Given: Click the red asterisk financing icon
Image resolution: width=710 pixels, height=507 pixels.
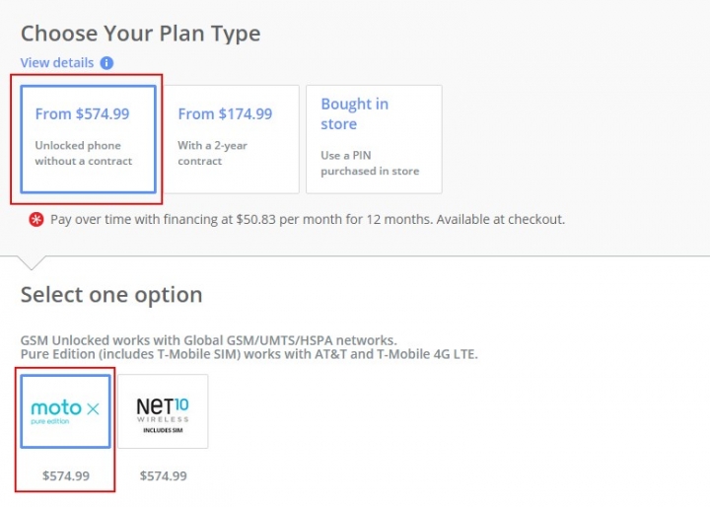Looking at the screenshot, I should pyautogui.click(x=36, y=220).
